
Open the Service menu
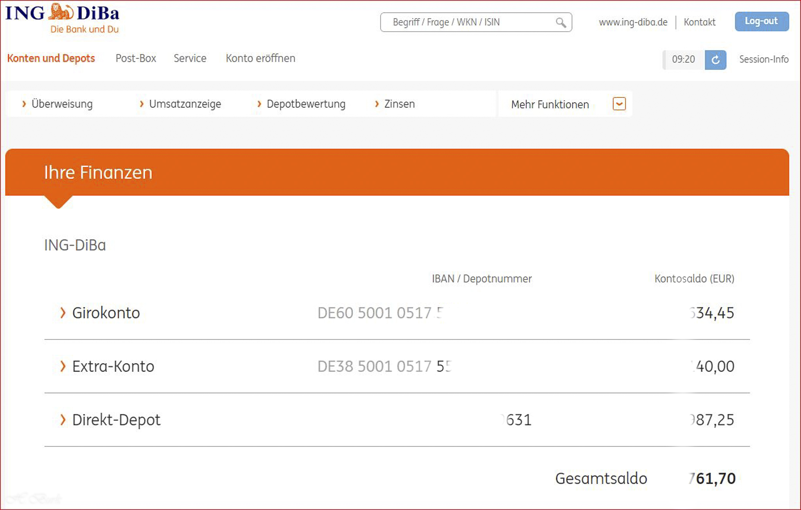click(190, 59)
